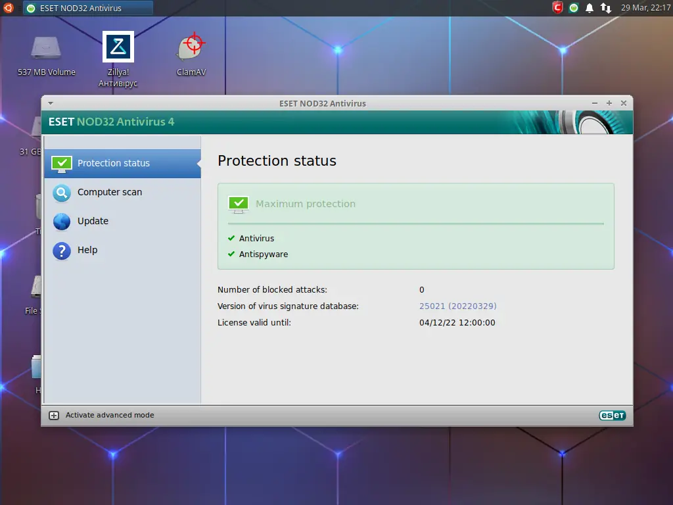Click the network traffic arrows indicator
673x505 pixels.
pos(605,8)
